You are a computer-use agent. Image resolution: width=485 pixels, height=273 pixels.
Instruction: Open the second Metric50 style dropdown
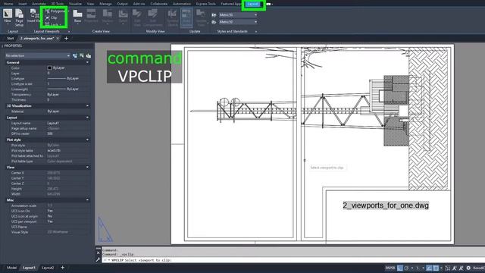pyautogui.click(x=238, y=22)
